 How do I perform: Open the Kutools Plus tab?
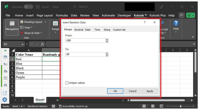coord(158,15)
